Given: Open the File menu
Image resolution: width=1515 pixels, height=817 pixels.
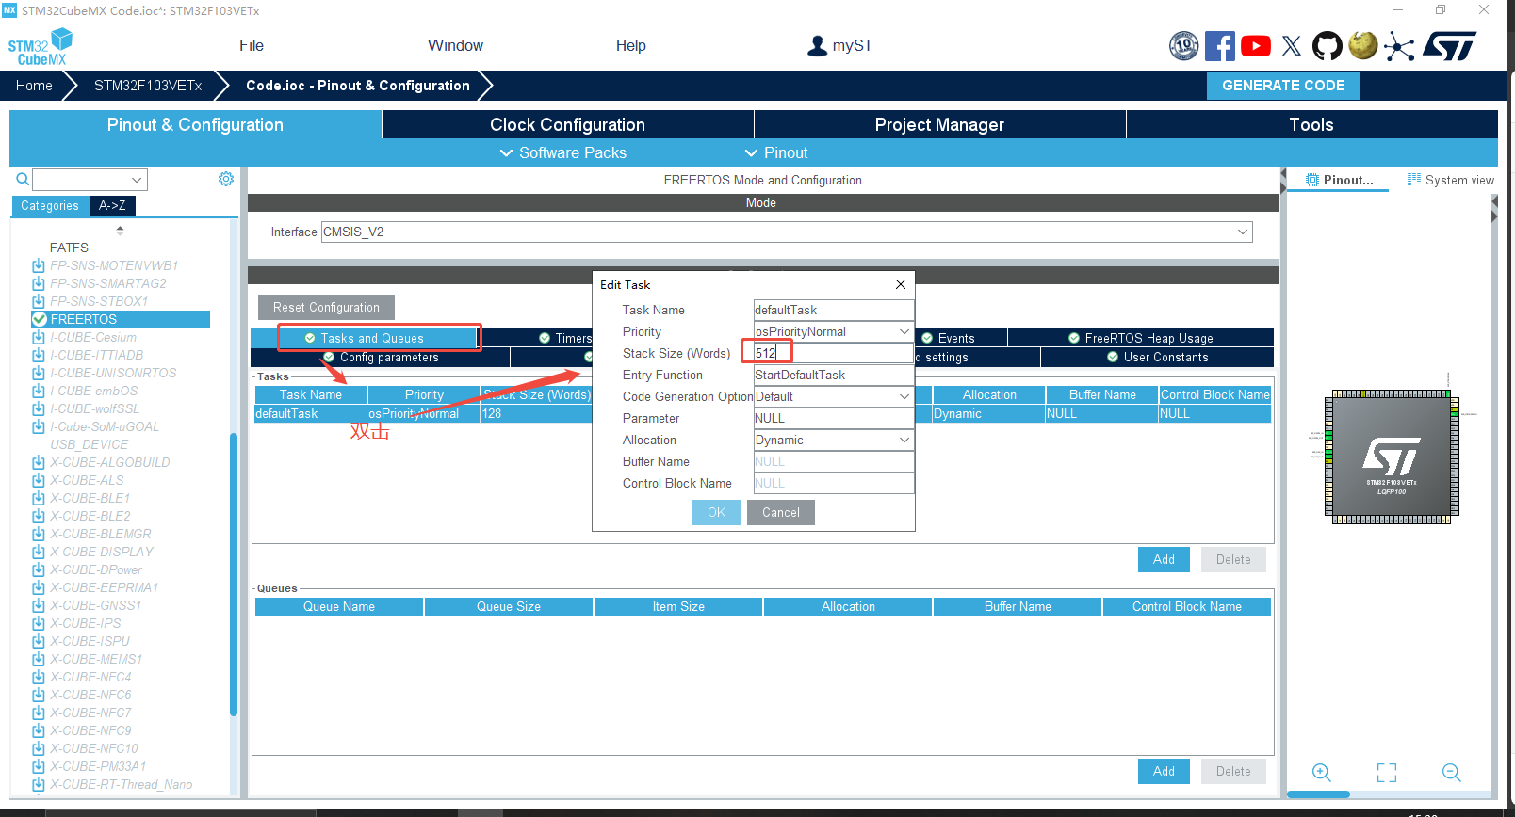Looking at the screenshot, I should (x=252, y=45).
